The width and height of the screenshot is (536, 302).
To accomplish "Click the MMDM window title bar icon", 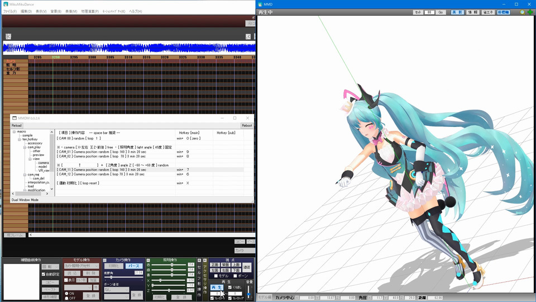I will pos(15,118).
